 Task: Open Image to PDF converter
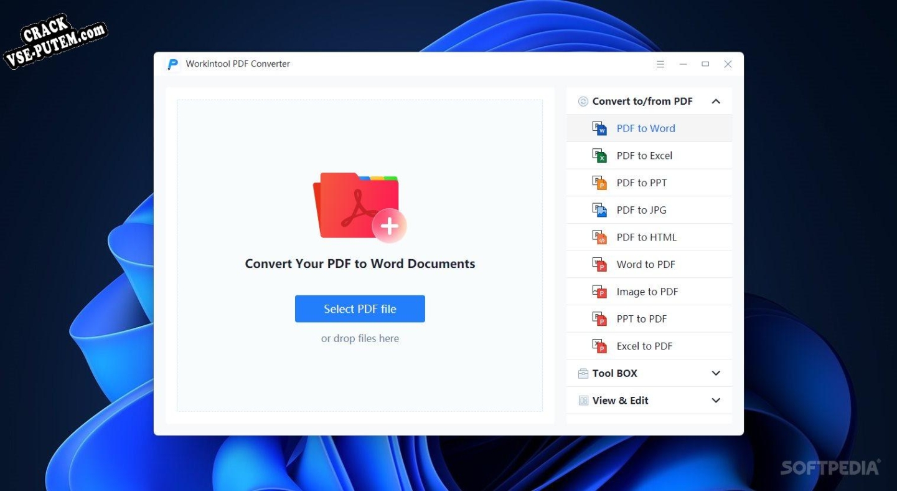point(649,292)
